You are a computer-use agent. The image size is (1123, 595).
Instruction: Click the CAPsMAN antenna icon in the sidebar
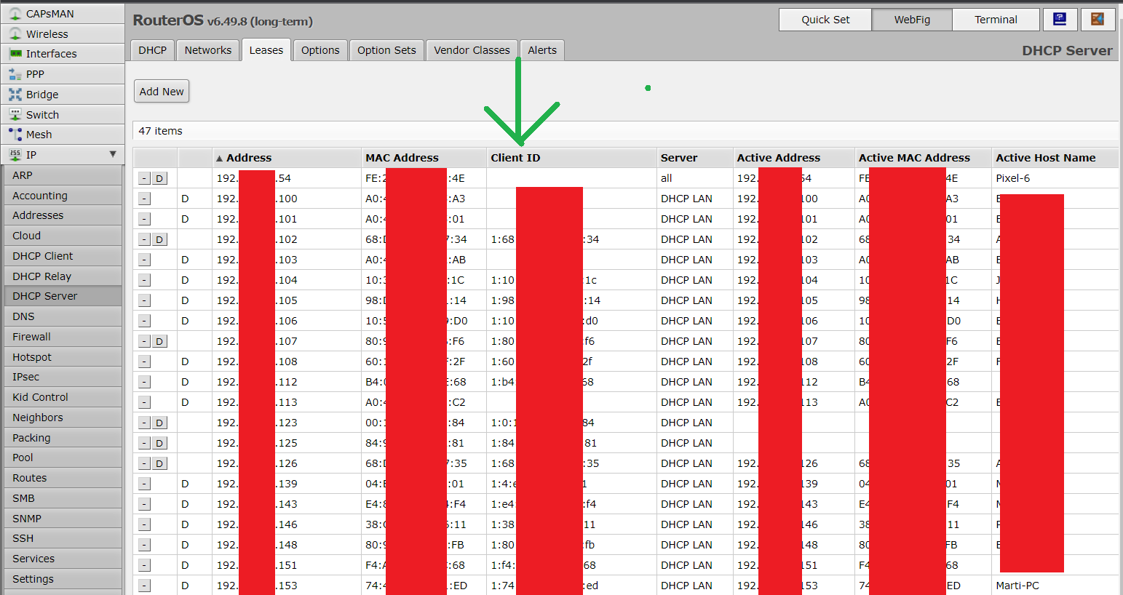pos(15,14)
